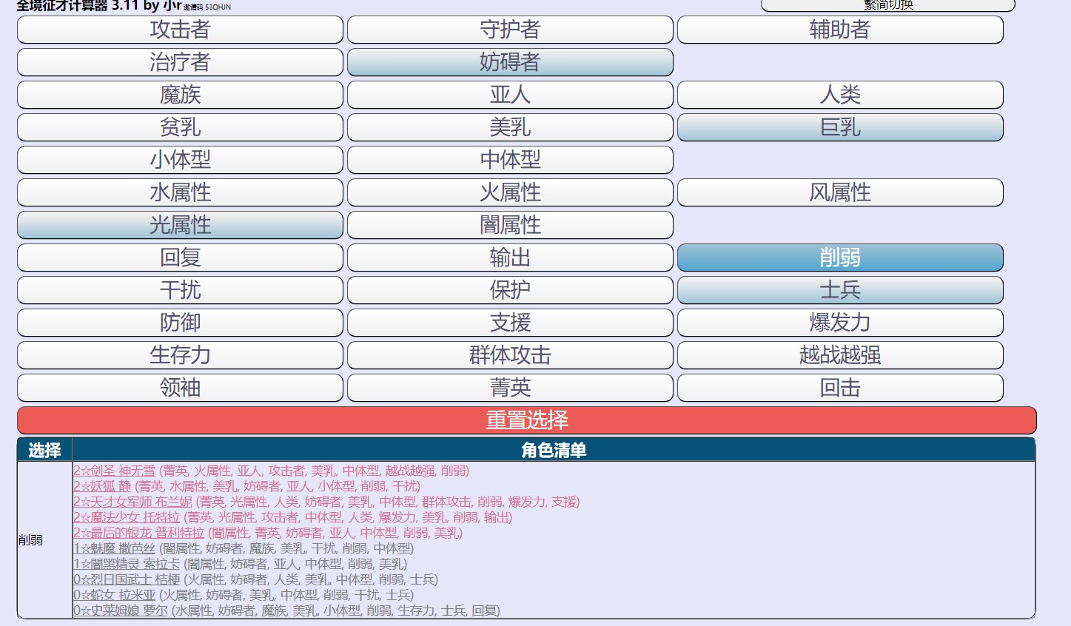
Task: Enable the 生存力 tag
Action: click(180, 355)
